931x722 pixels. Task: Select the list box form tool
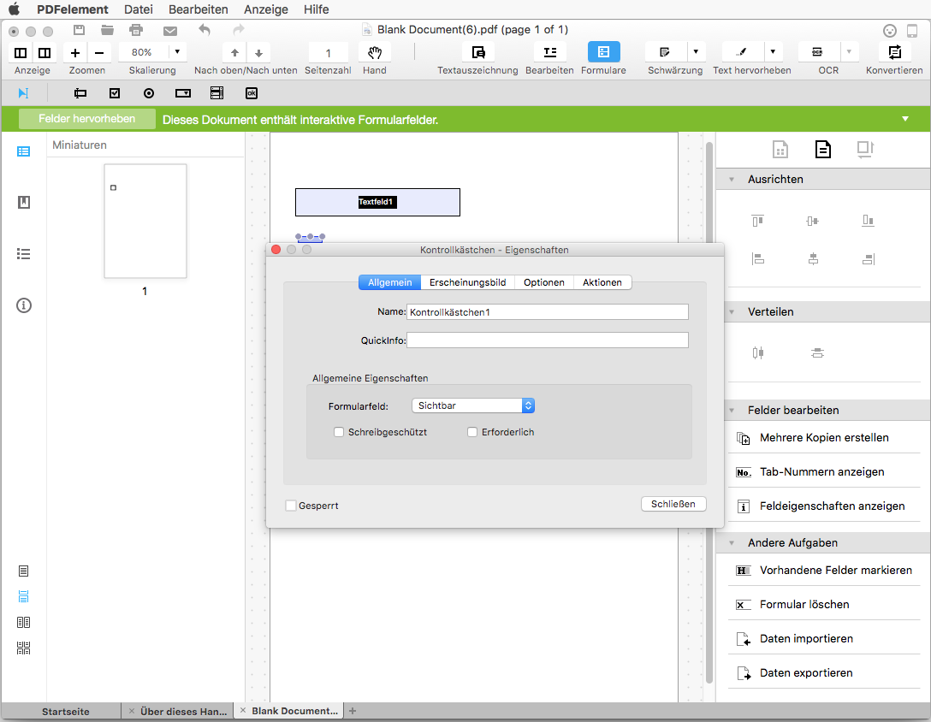click(216, 93)
